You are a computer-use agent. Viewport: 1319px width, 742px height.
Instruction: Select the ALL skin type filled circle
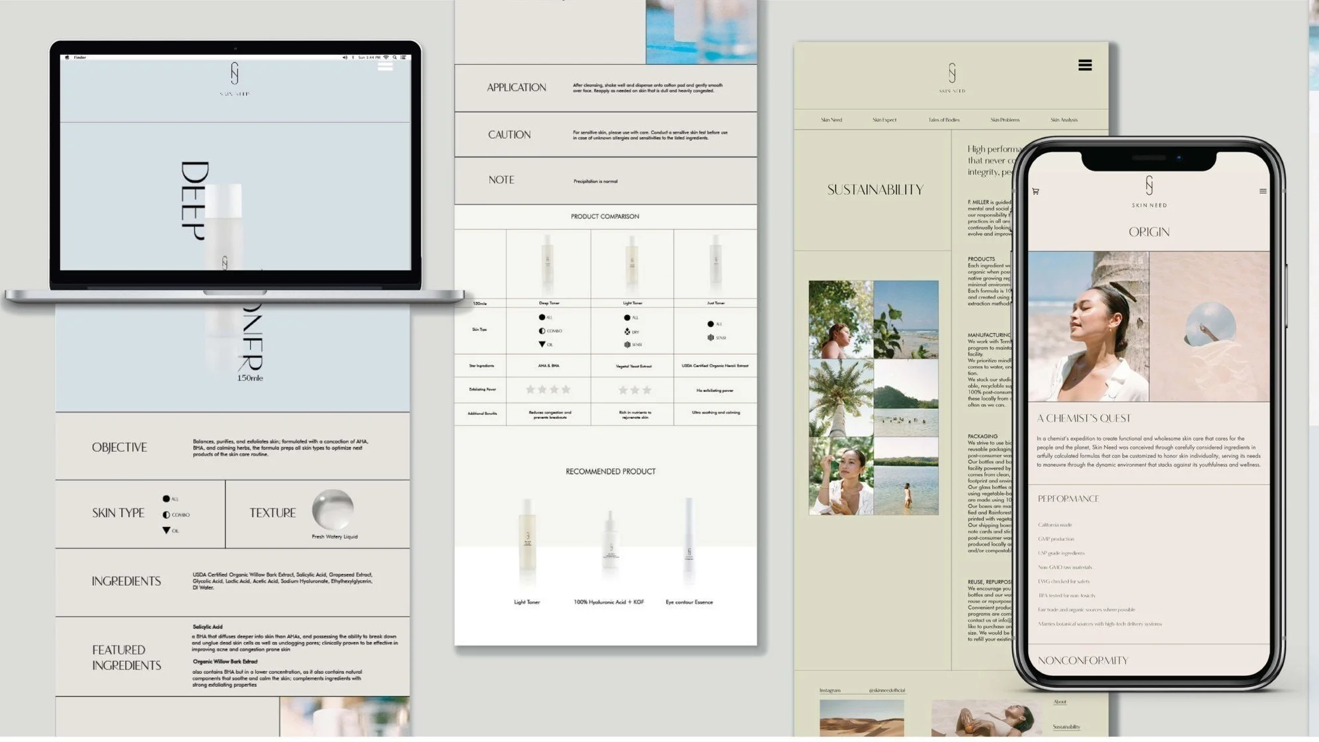coord(166,498)
